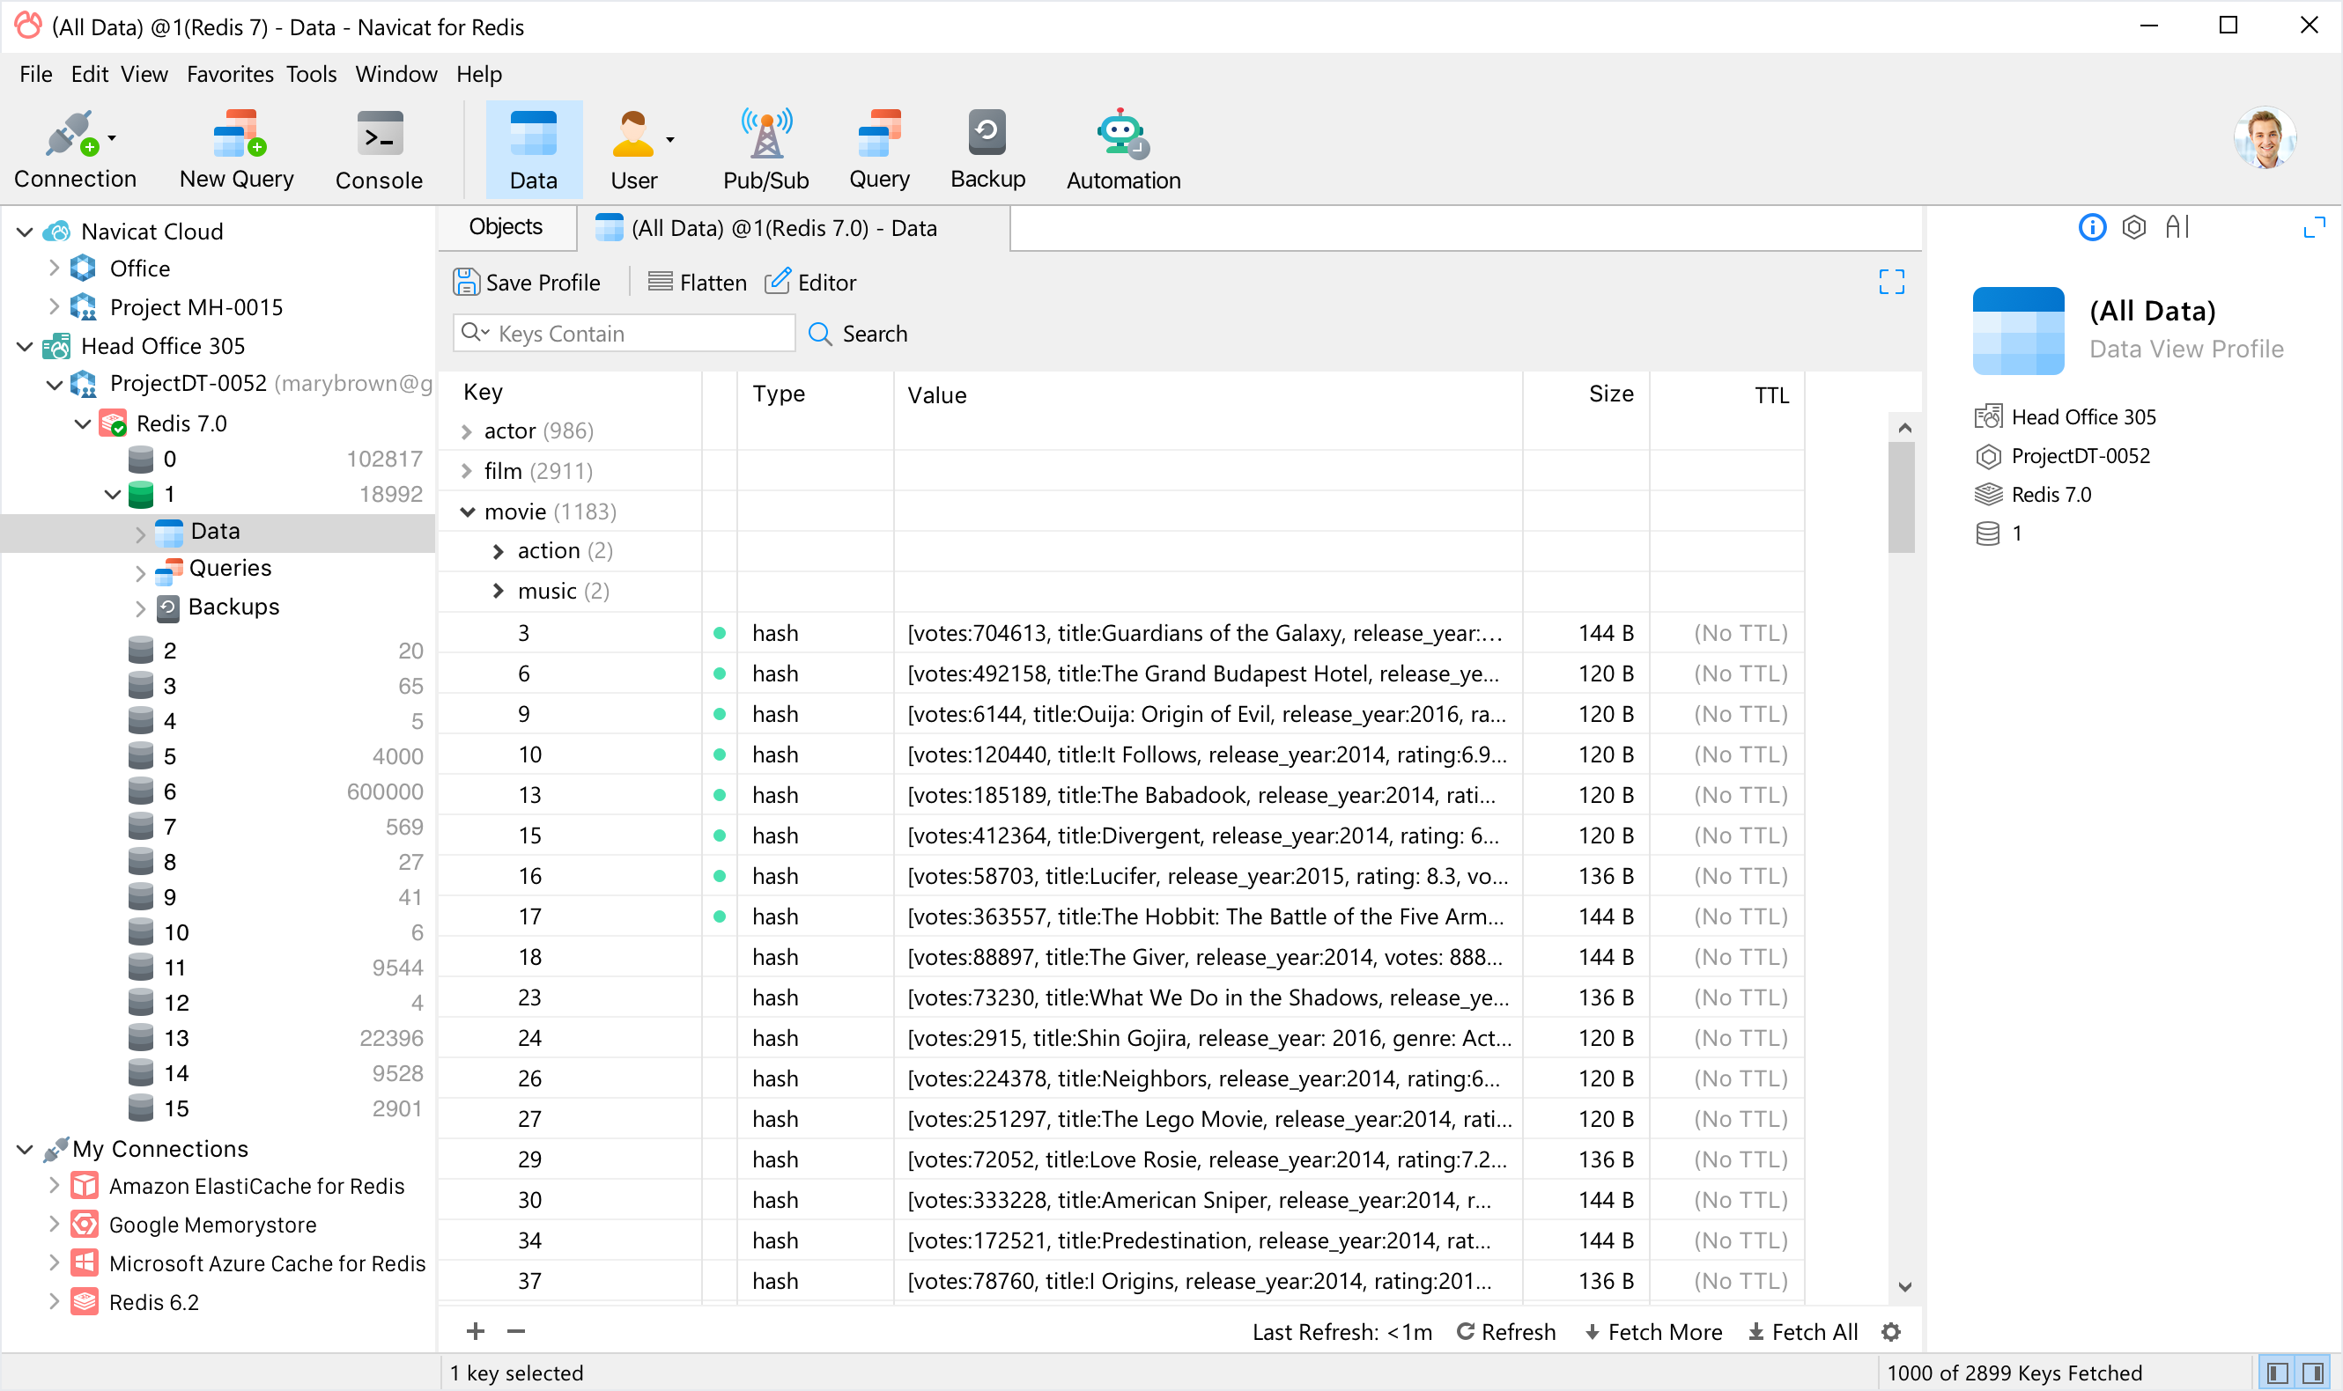Image resolution: width=2343 pixels, height=1391 pixels.
Task: Open the data view settings gear
Action: [x=1891, y=1331]
